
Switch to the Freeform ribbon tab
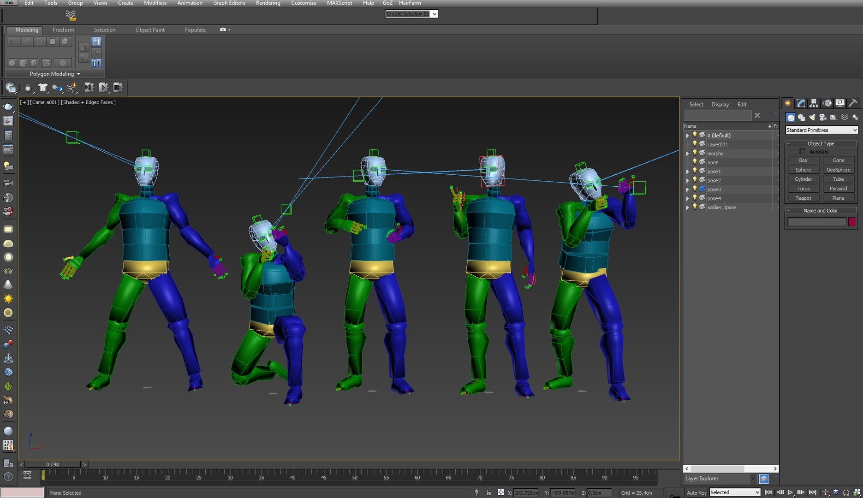pos(63,30)
